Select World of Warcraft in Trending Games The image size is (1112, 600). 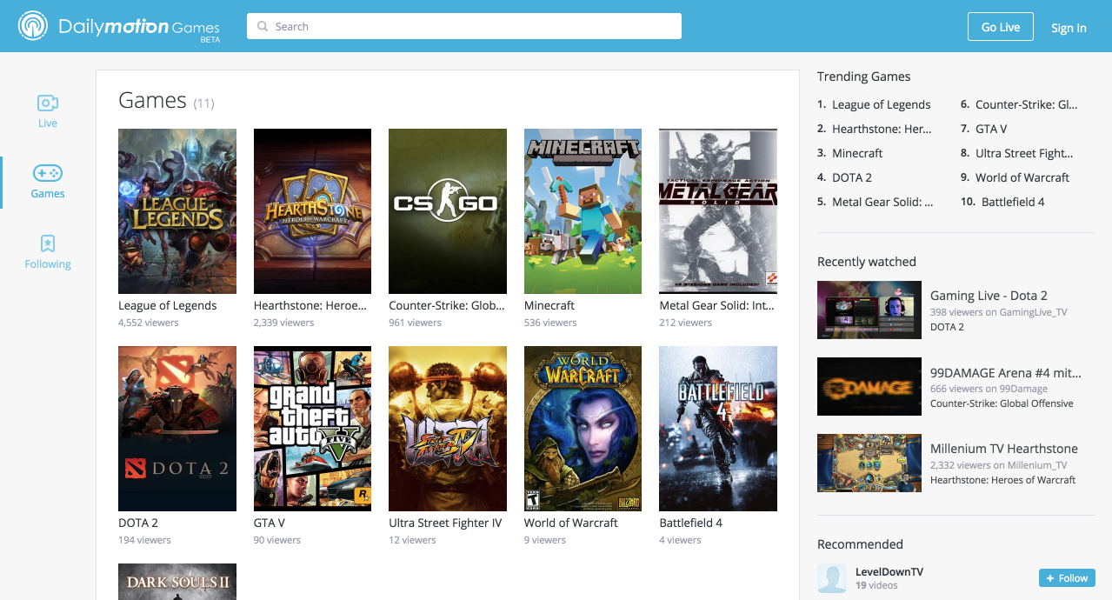tap(1022, 177)
